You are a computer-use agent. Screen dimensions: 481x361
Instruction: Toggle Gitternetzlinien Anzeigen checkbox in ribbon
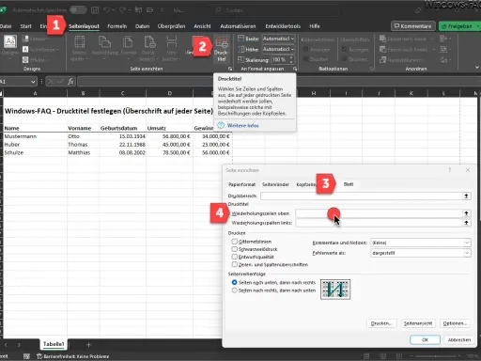(306, 50)
